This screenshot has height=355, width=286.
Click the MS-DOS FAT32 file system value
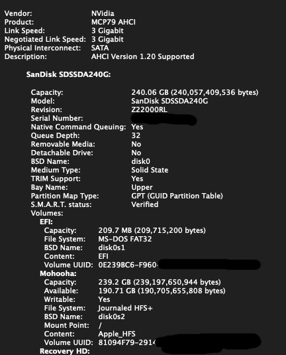pyautogui.click(x=125, y=239)
